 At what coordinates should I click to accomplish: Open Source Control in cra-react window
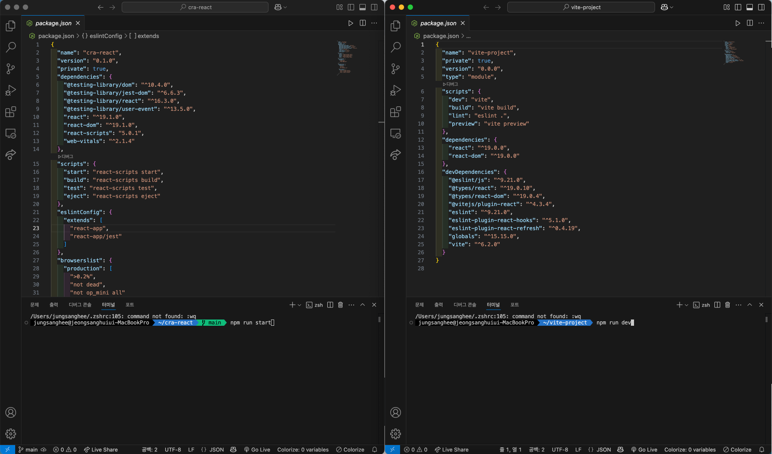(x=11, y=69)
